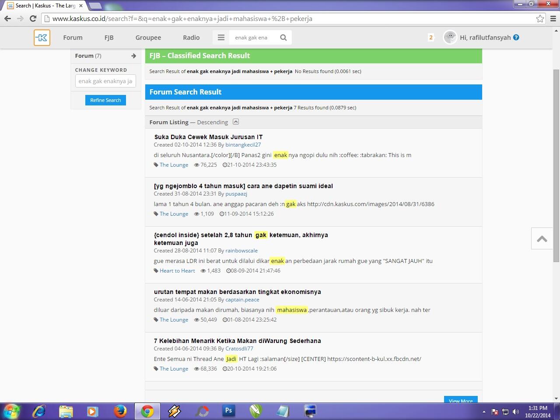
Task: Click the View More button
Action: coord(461,400)
